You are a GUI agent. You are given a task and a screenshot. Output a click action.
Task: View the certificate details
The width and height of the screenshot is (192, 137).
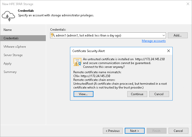[x=83, y=94]
